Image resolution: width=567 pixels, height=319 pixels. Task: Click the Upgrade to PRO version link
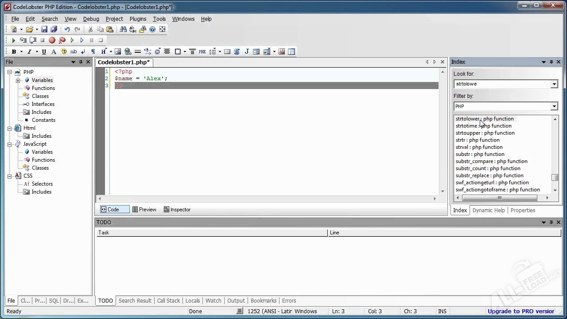pyautogui.click(x=520, y=311)
